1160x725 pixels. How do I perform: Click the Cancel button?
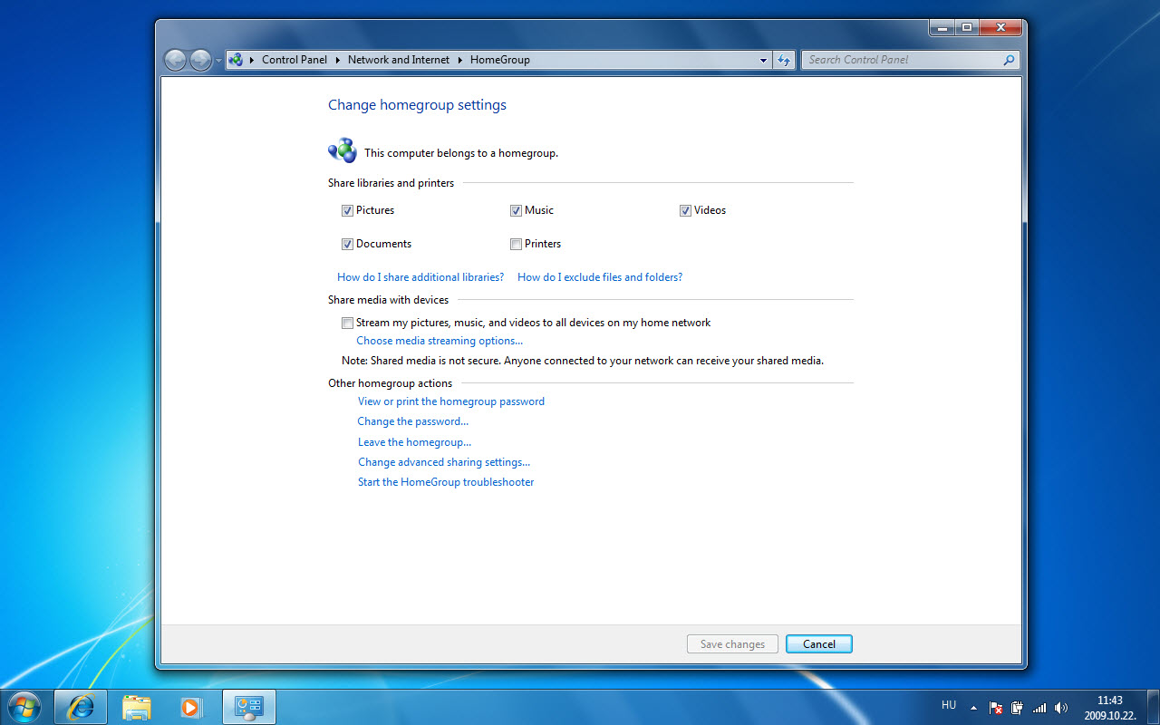click(818, 644)
